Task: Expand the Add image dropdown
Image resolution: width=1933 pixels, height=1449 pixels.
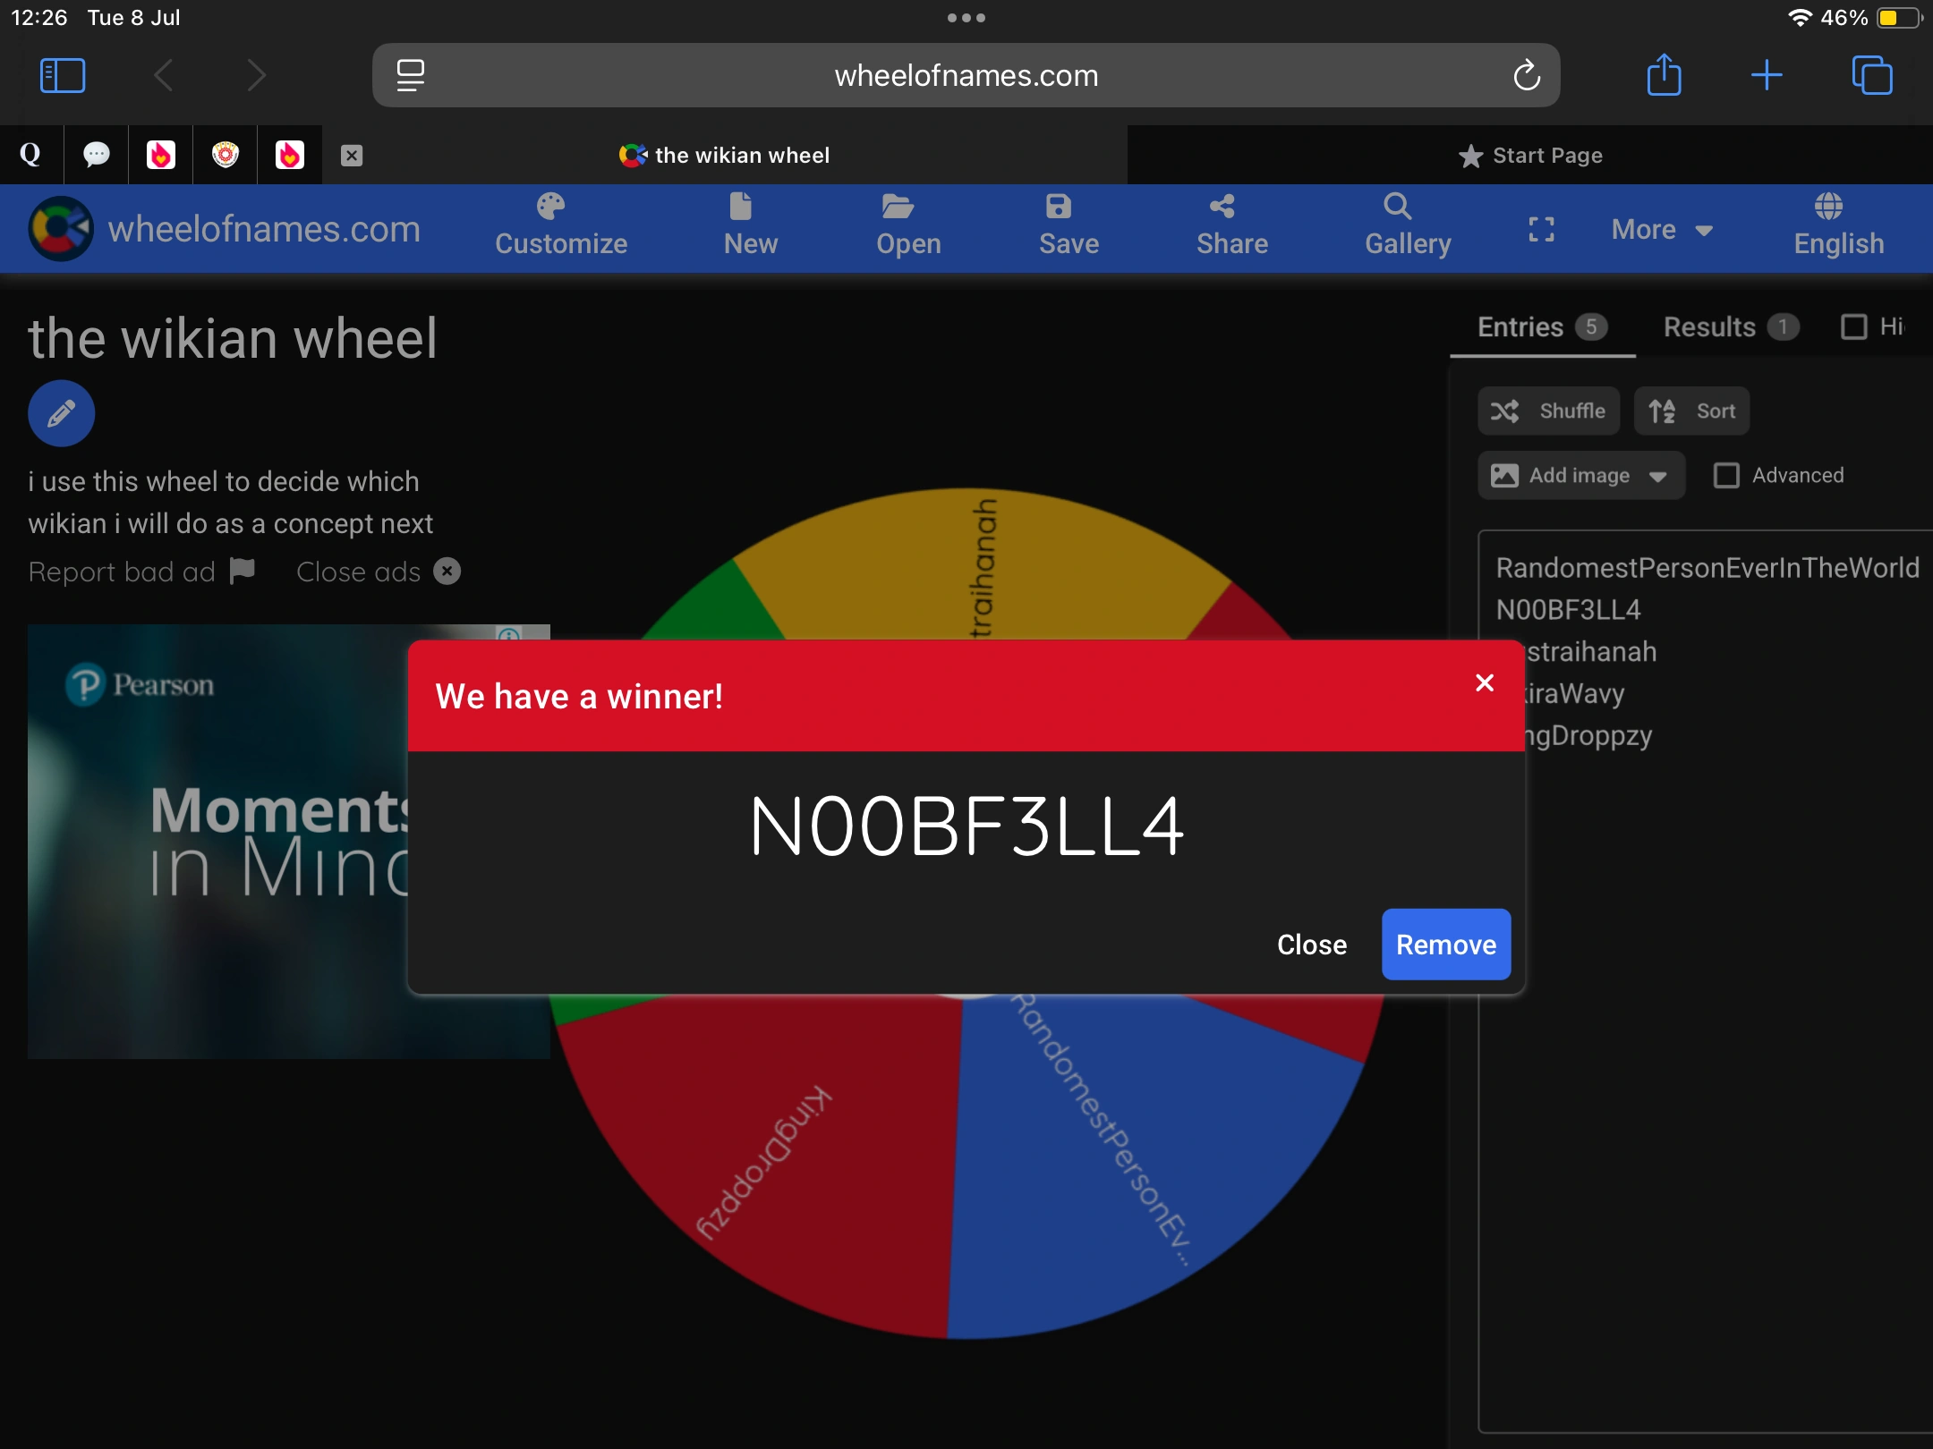Action: 1580,475
